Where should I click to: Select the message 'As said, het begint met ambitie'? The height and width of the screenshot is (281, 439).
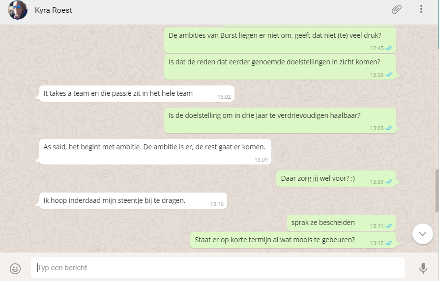point(155,152)
